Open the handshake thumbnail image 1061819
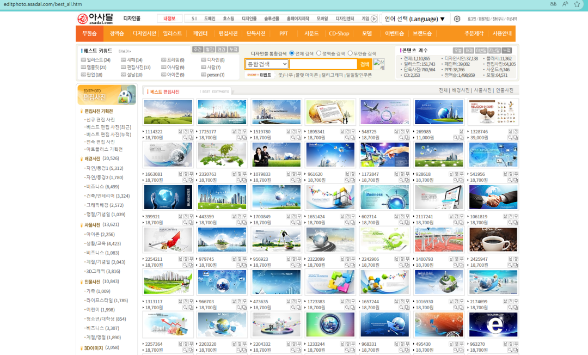 point(493,197)
